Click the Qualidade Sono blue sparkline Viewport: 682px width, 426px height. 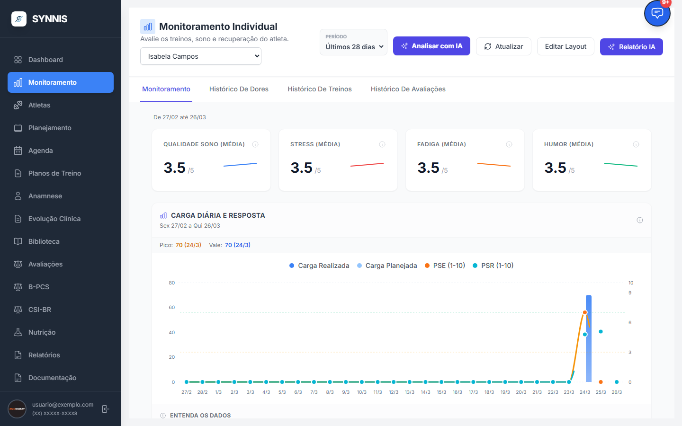[x=240, y=165]
